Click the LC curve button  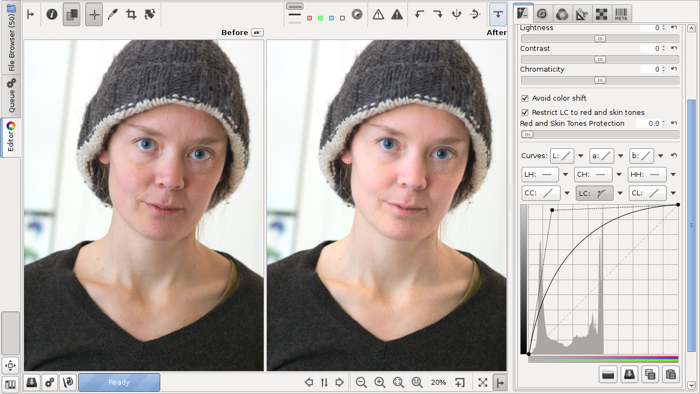[594, 193]
